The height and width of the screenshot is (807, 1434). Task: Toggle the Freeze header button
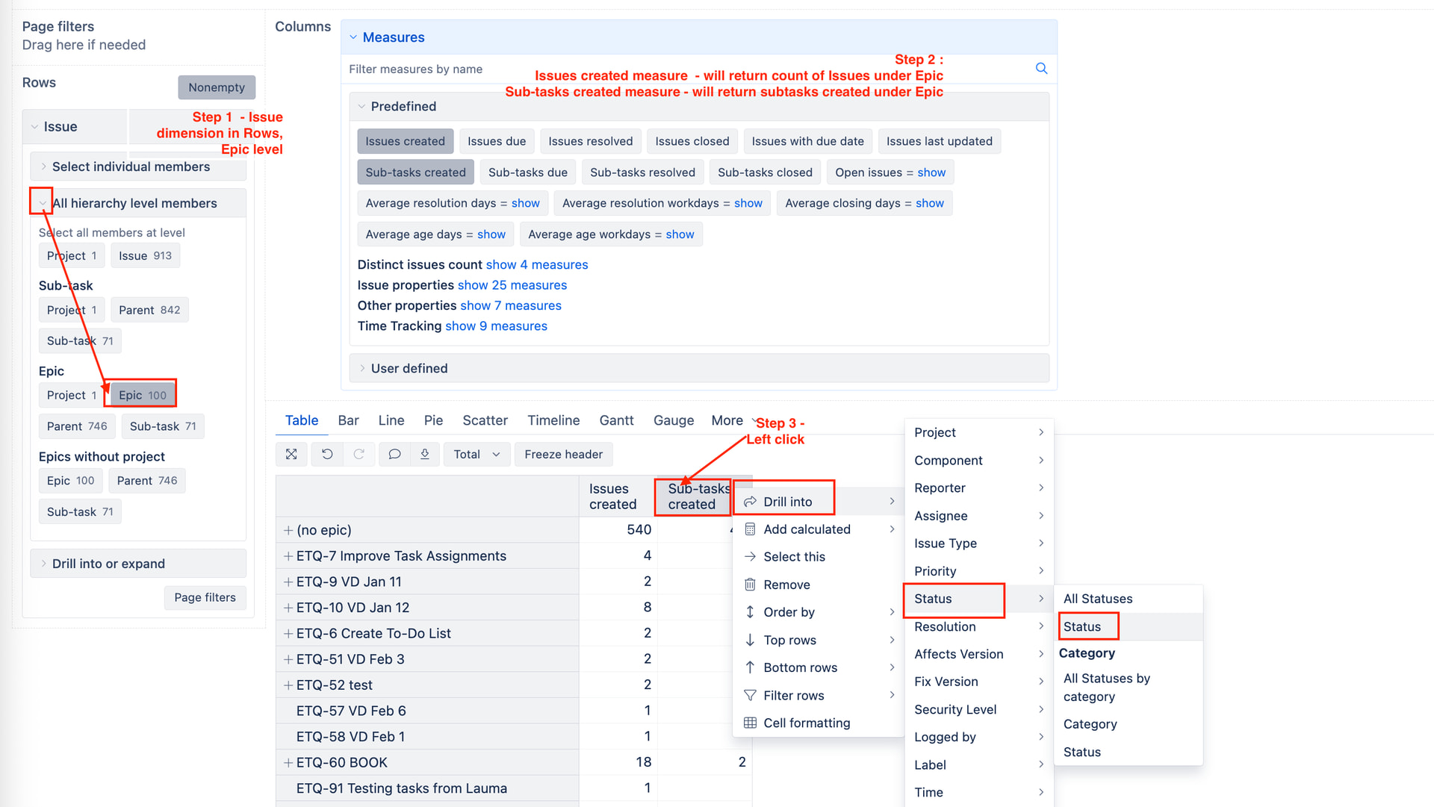[x=563, y=454]
